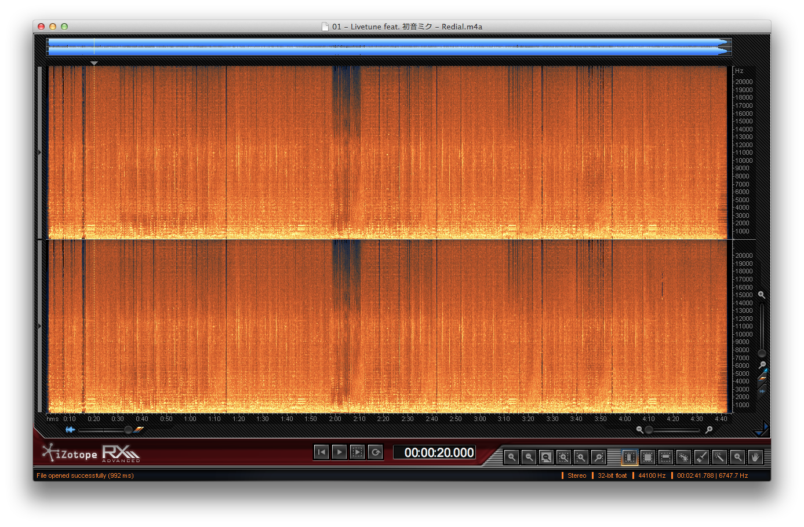Click the '44100 Hz' status entry
The image size is (804, 527).
pyautogui.click(x=652, y=475)
